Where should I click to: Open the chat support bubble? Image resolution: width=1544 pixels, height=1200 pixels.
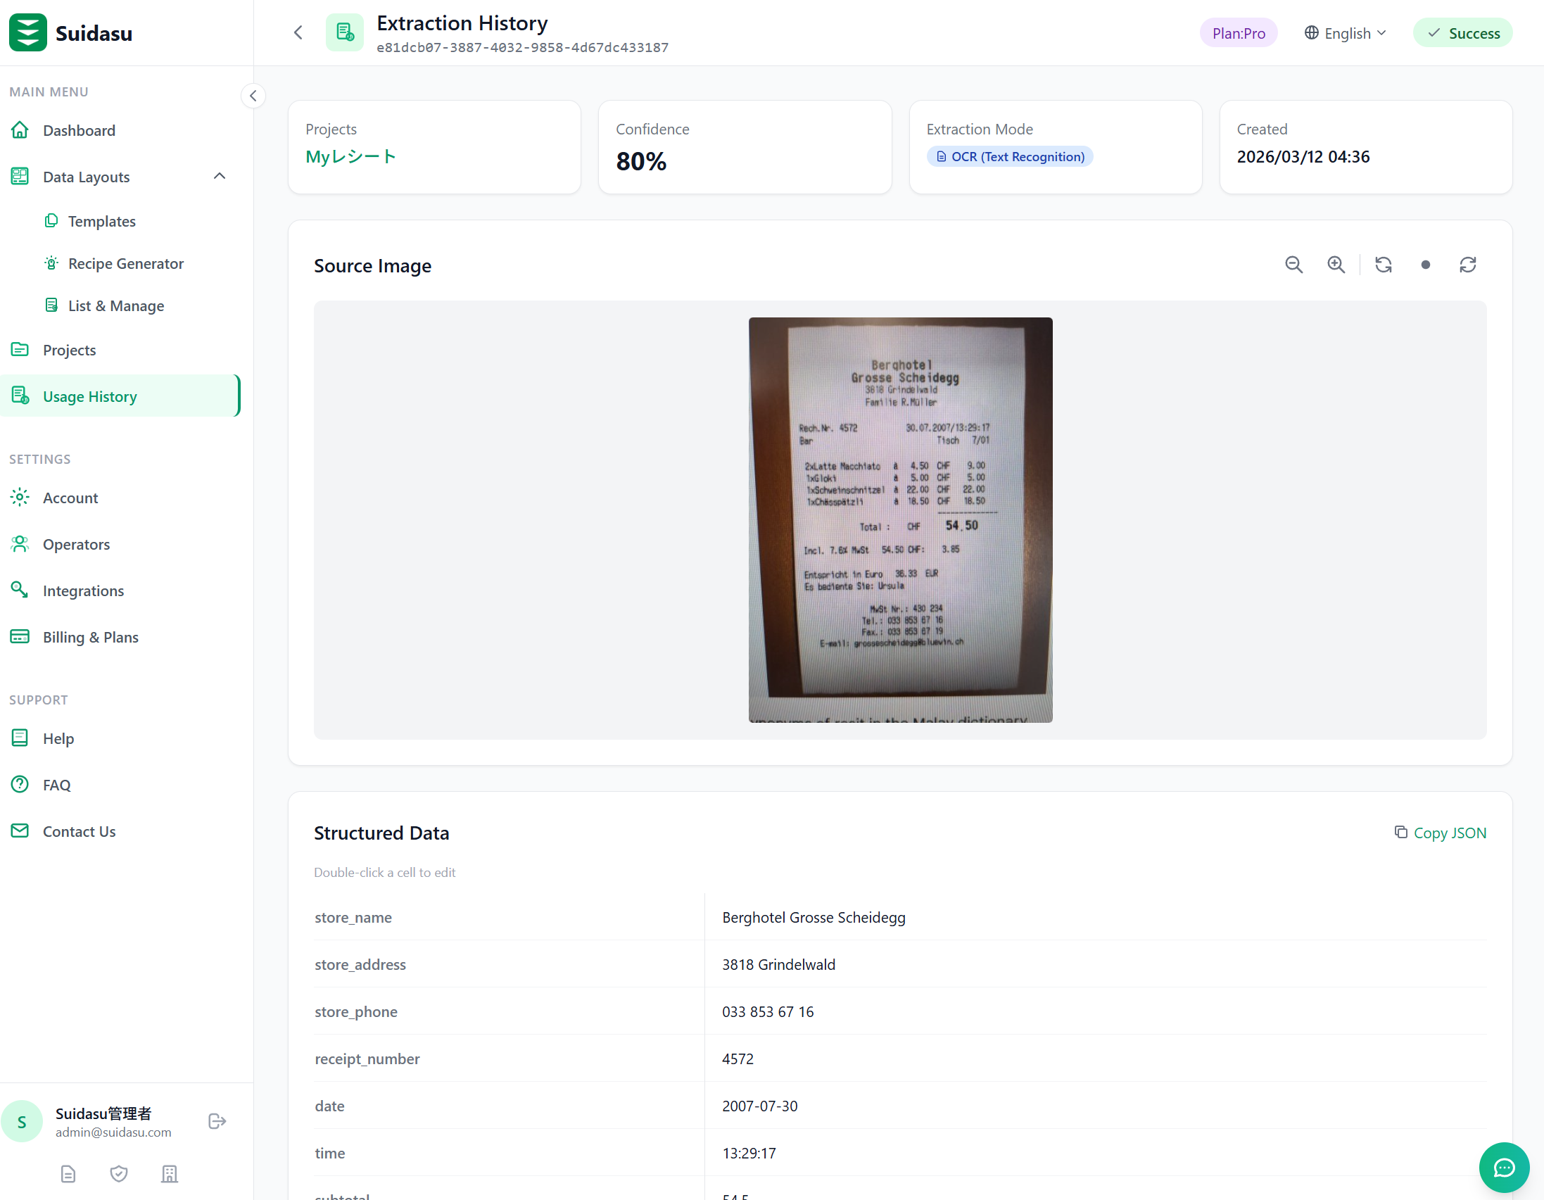1504,1168
